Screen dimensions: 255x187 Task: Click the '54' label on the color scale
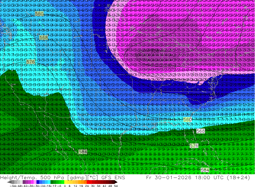(116, 186)
